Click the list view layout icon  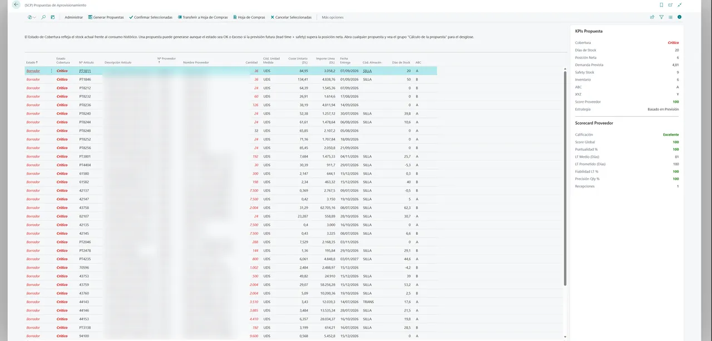[670, 17]
